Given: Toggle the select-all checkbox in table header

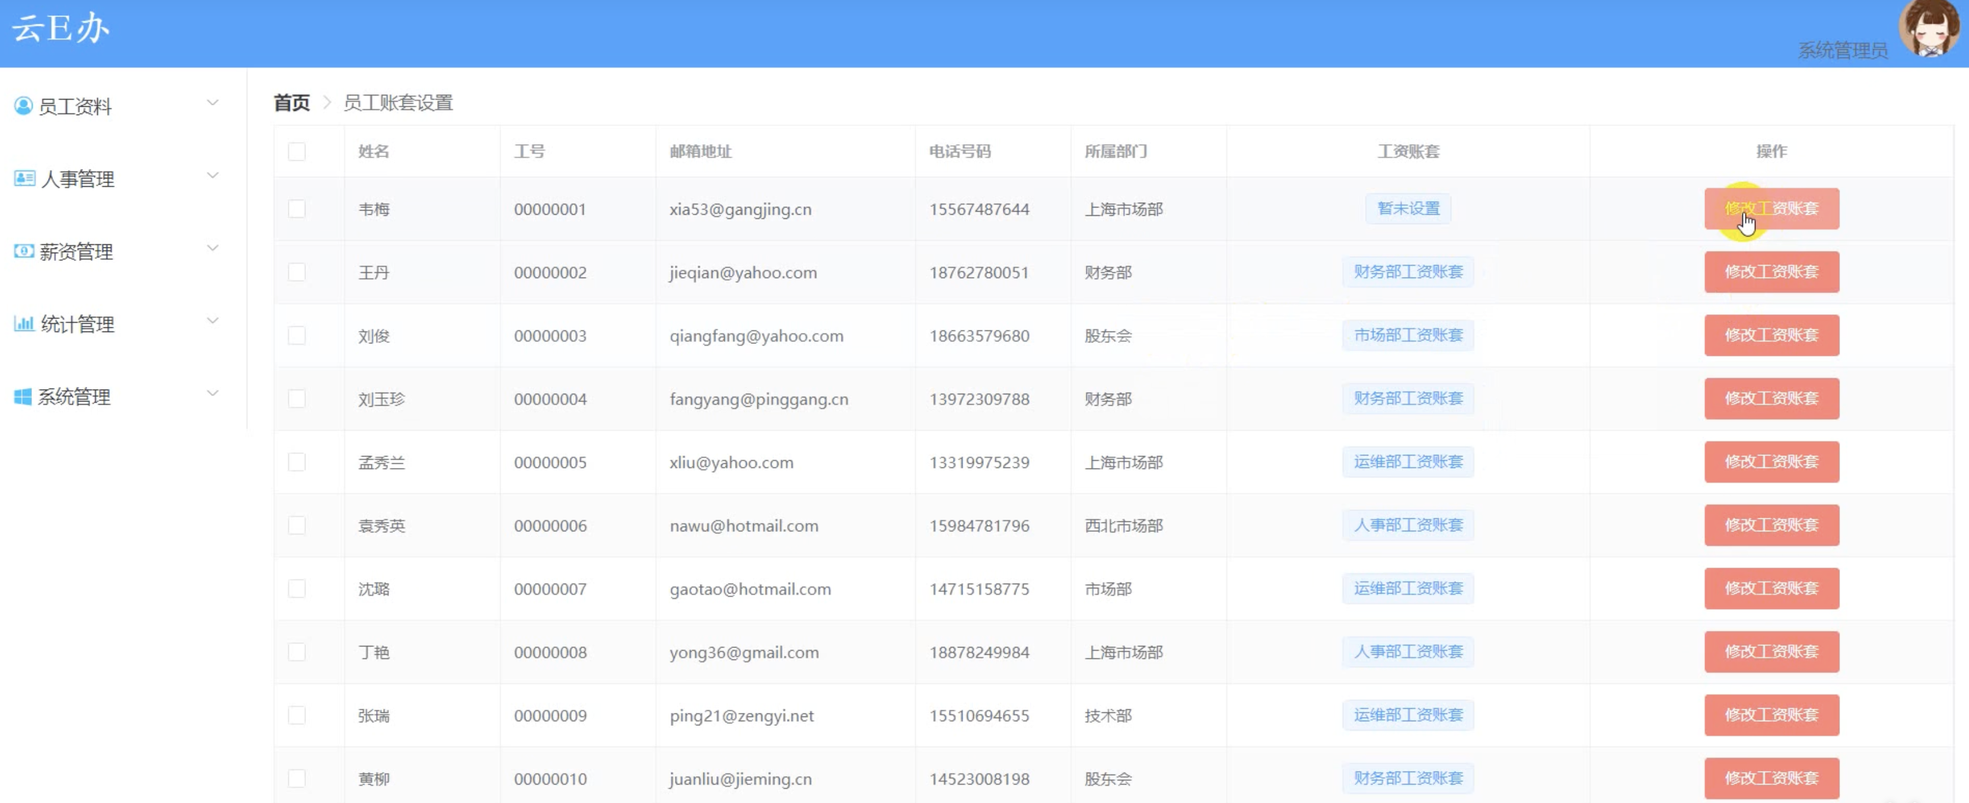Looking at the screenshot, I should click(x=297, y=151).
